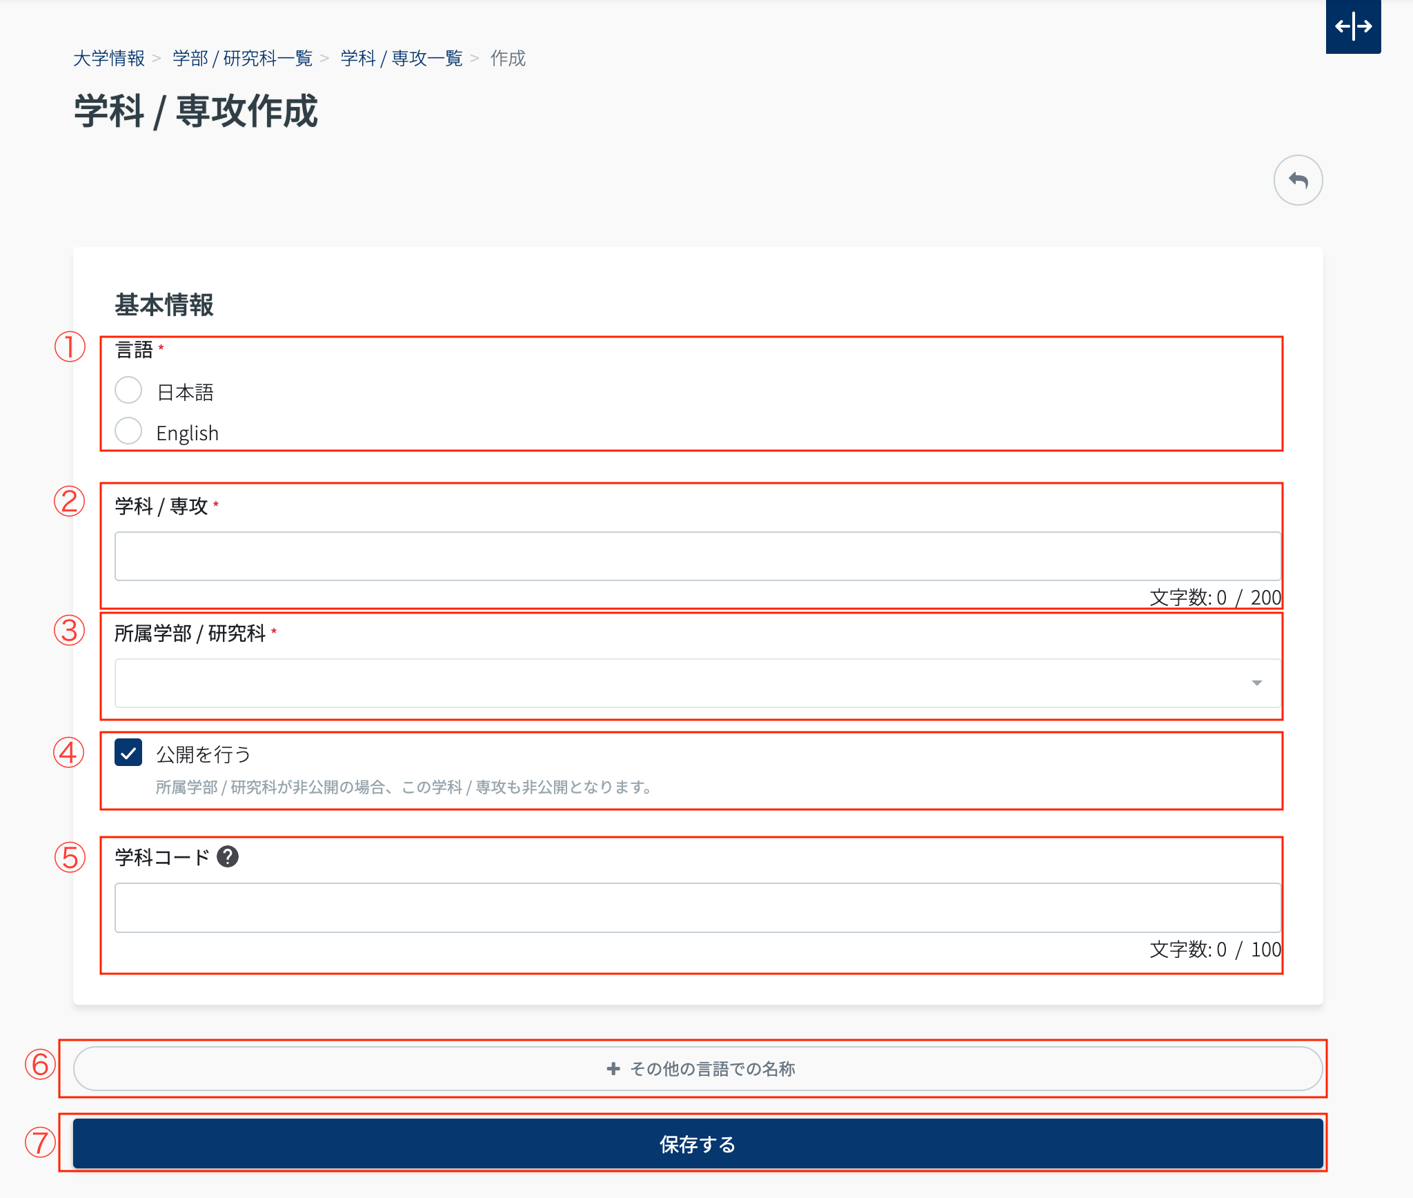1413x1198 pixels.
Task: Open 学部 / 研究科一覧 breadcrumb link
Action: tap(242, 59)
